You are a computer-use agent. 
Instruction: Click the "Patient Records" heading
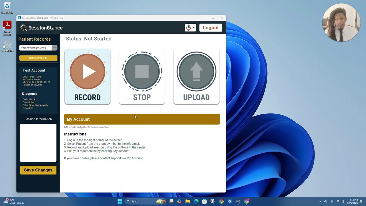click(35, 39)
